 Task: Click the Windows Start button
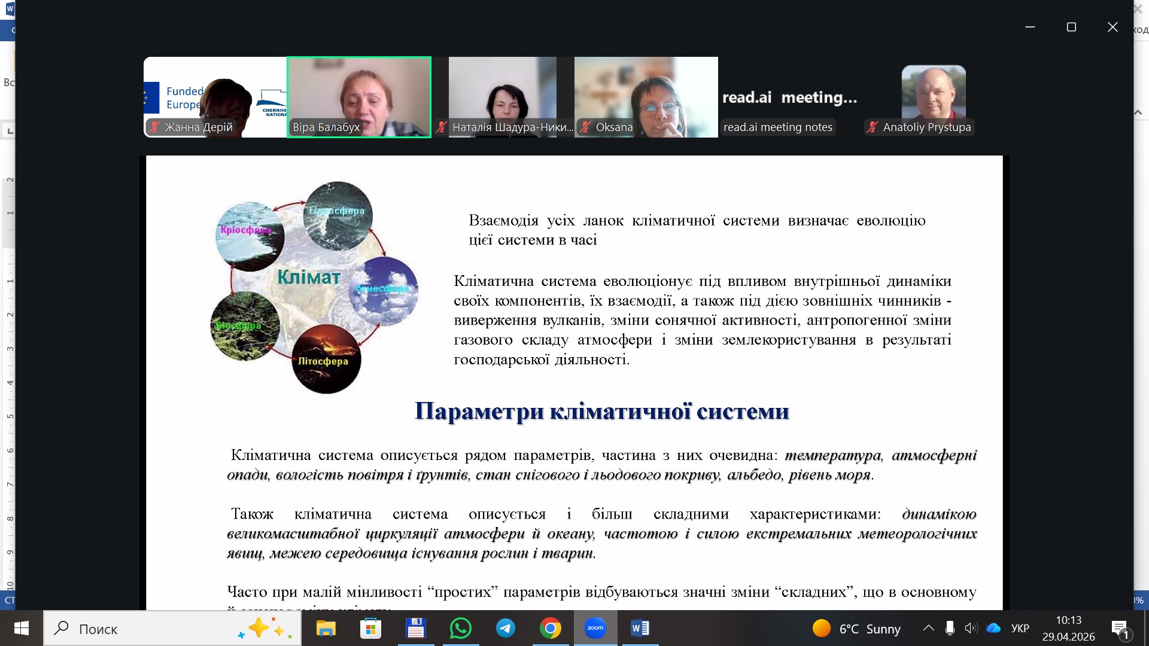(22, 628)
